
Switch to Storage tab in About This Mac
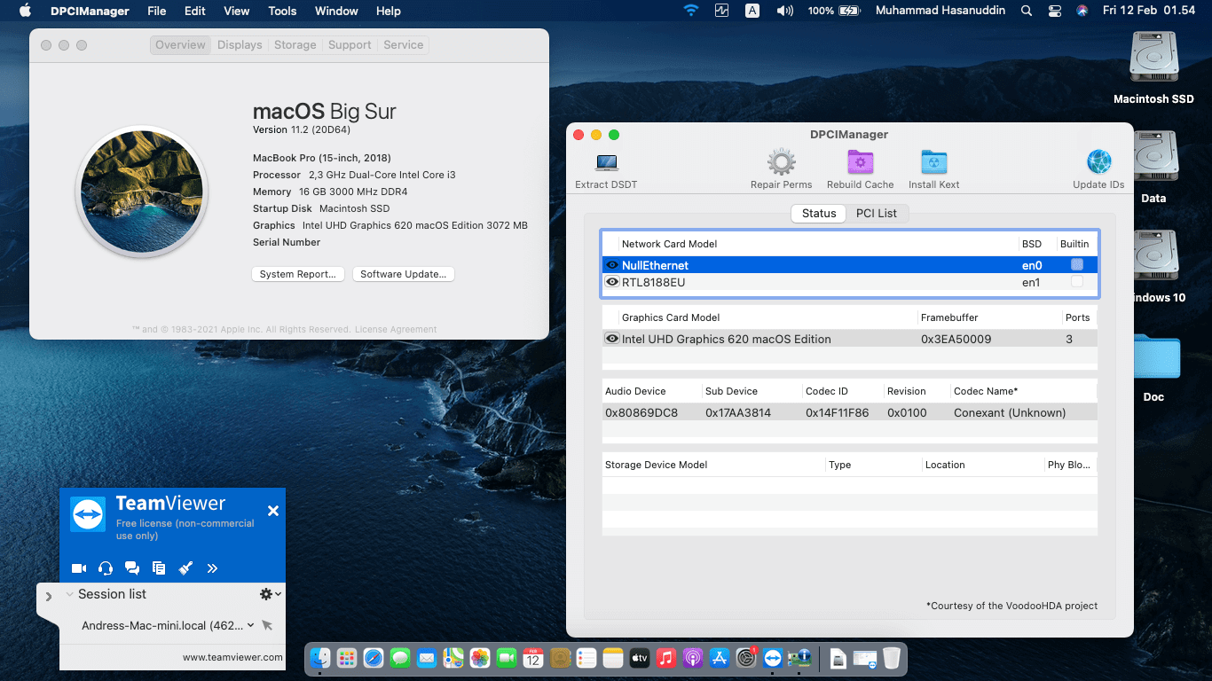point(295,45)
